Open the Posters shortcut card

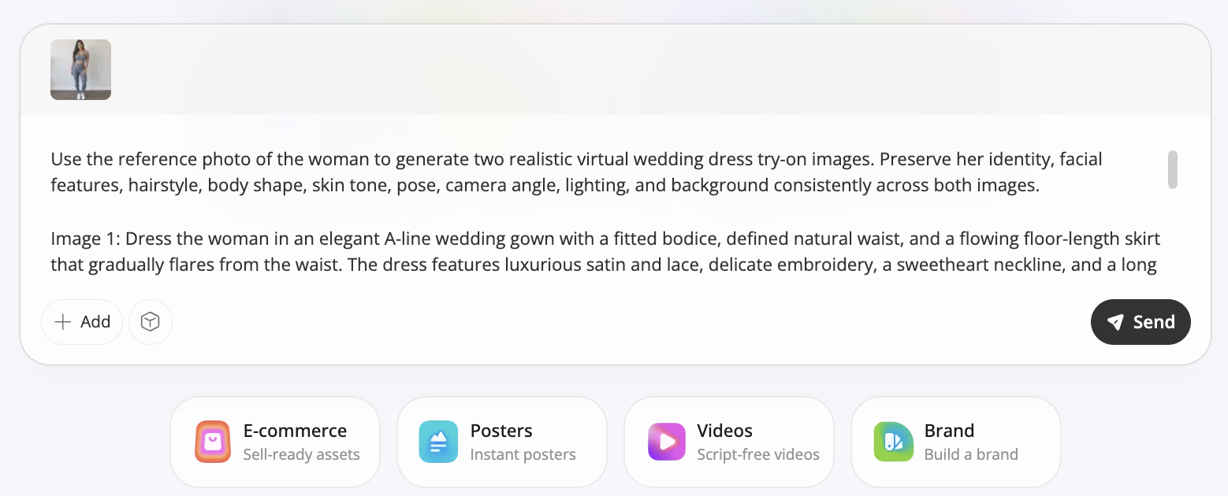click(502, 442)
